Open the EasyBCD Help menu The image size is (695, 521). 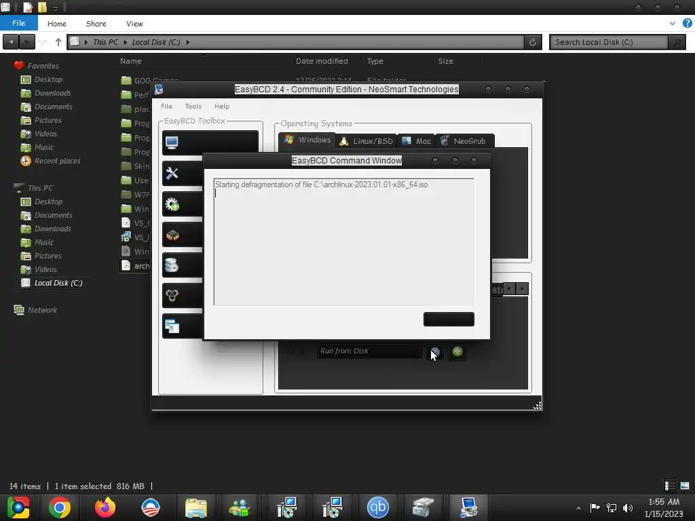pyautogui.click(x=222, y=107)
